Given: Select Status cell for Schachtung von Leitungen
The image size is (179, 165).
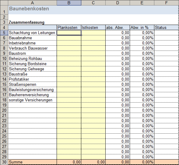Looking at the screenshot, I should click(166, 33).
